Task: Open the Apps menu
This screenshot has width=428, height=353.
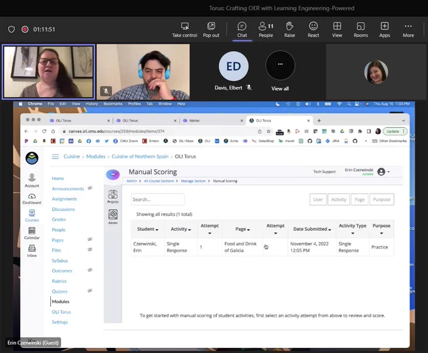Action: (x=385, y=30)
